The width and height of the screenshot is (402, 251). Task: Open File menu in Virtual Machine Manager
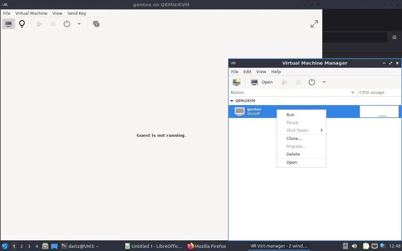(235, 72)
